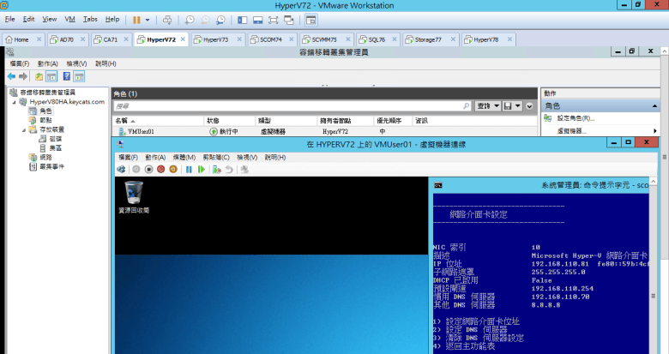Click the Ctrl+Alt+Del icon in the VM connection toolbar
This screenshot has height=354, width=669.
(x=123, y=170)
